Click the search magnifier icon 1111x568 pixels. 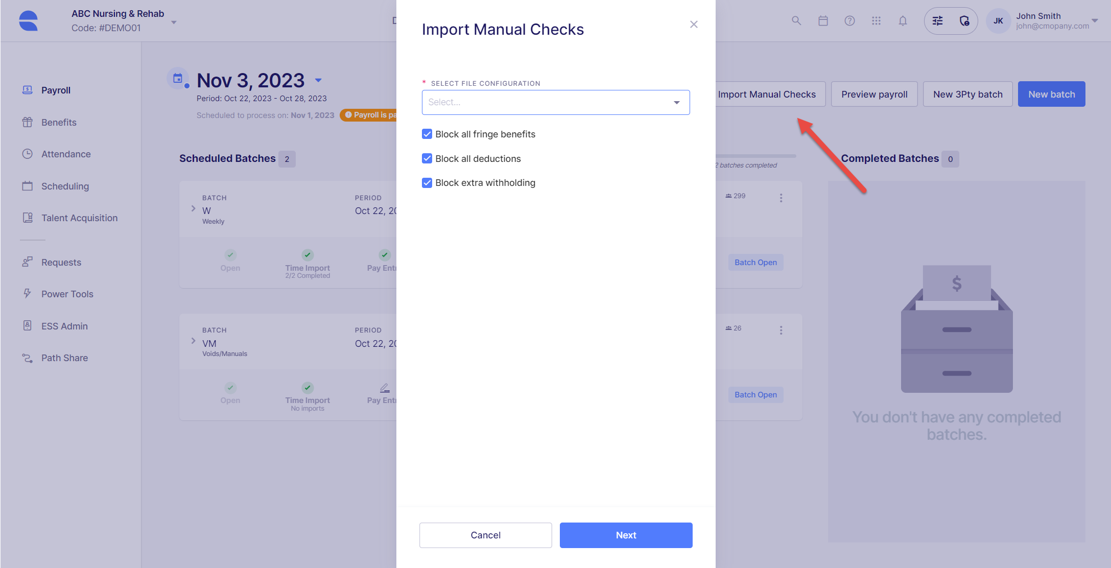[796, 21]
